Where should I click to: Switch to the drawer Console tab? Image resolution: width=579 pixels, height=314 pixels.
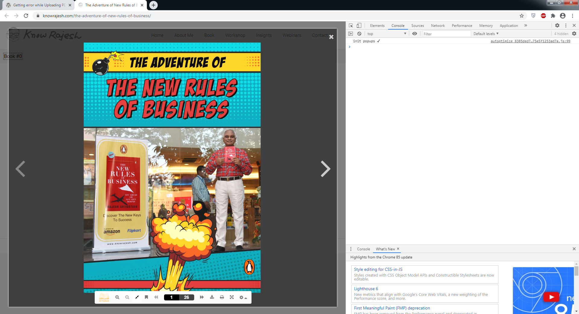pos(363,249)
